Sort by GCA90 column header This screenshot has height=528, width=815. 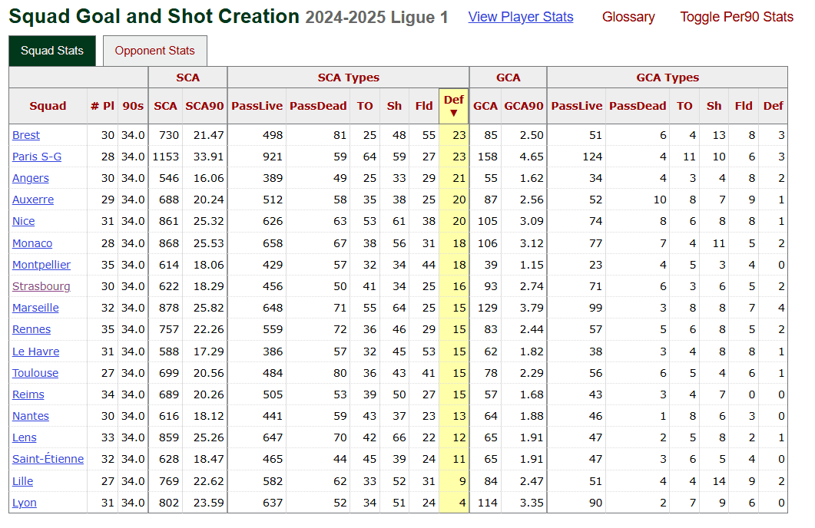point(523,106)
